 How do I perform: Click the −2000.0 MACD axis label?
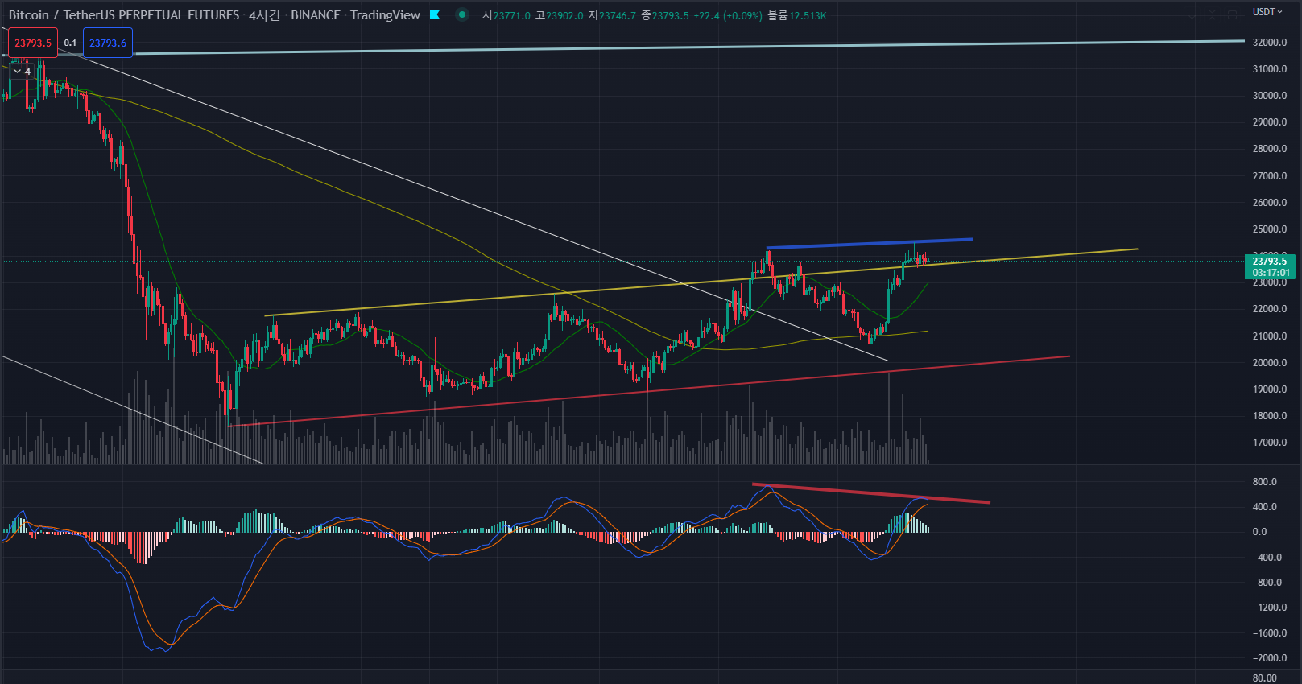1270,658
